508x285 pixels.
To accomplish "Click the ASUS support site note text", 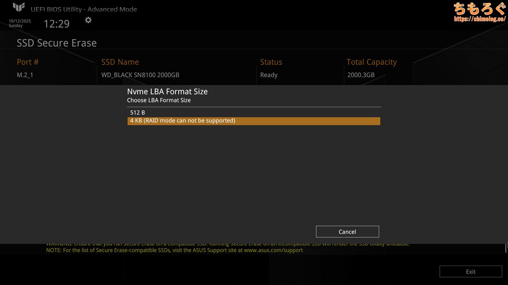I will coord(174,250).
